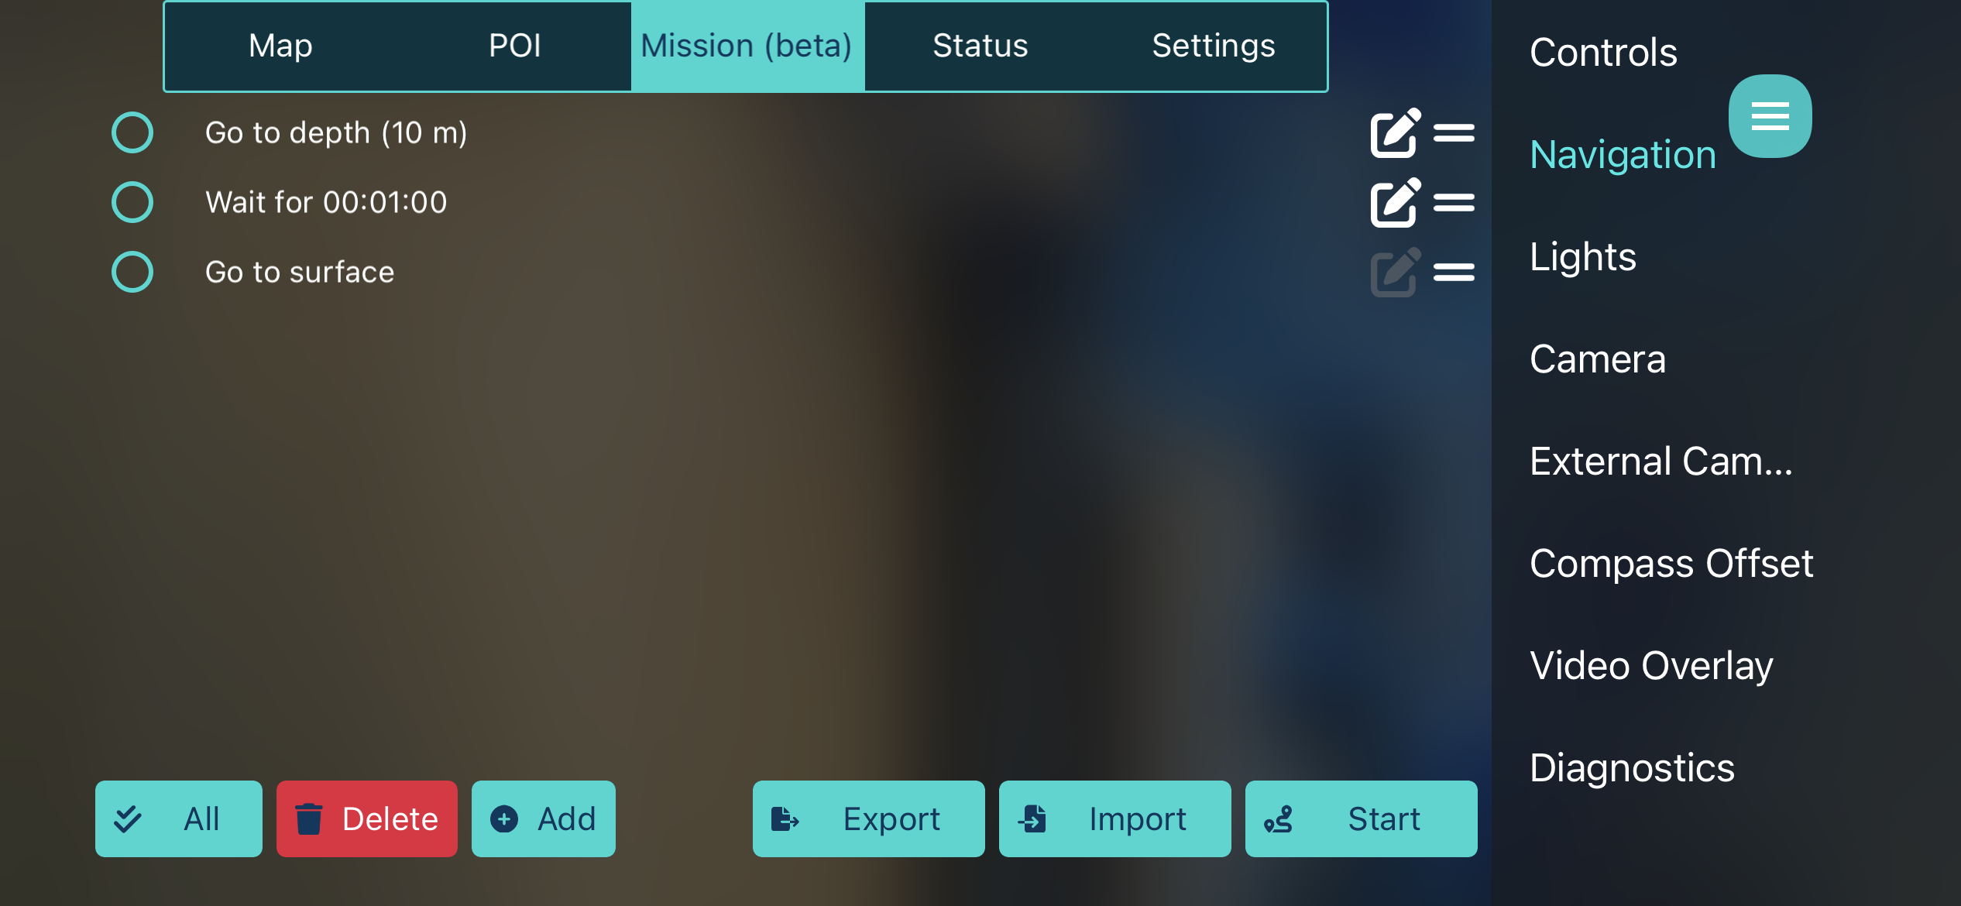This screenshot has height=906, width=1961.
Task: Click the reorder handle for Go to depth
Action: pos(1453,132)
